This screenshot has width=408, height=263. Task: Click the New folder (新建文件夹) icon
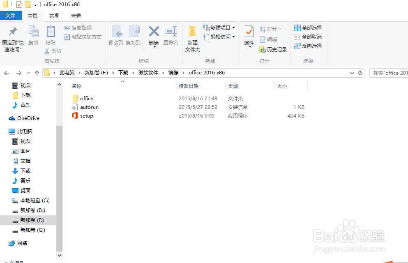[193, 32]
